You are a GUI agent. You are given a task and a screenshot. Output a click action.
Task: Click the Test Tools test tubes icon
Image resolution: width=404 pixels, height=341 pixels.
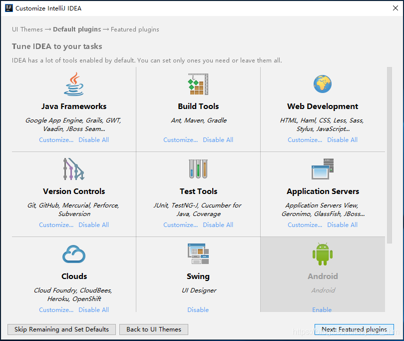pos(198,169)
